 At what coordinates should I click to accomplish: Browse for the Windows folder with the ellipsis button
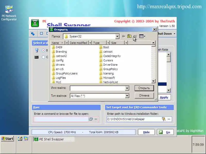click(169, 119)
